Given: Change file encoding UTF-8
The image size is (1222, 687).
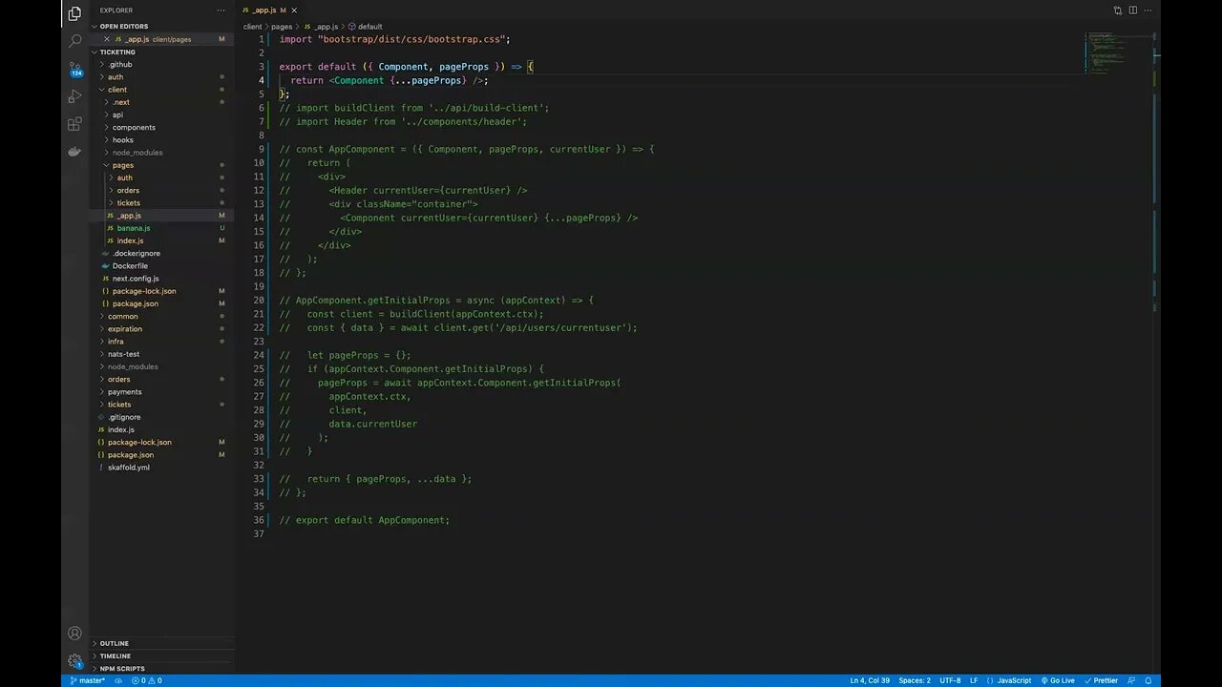Looking at the screenshot, I should [950, 680].
